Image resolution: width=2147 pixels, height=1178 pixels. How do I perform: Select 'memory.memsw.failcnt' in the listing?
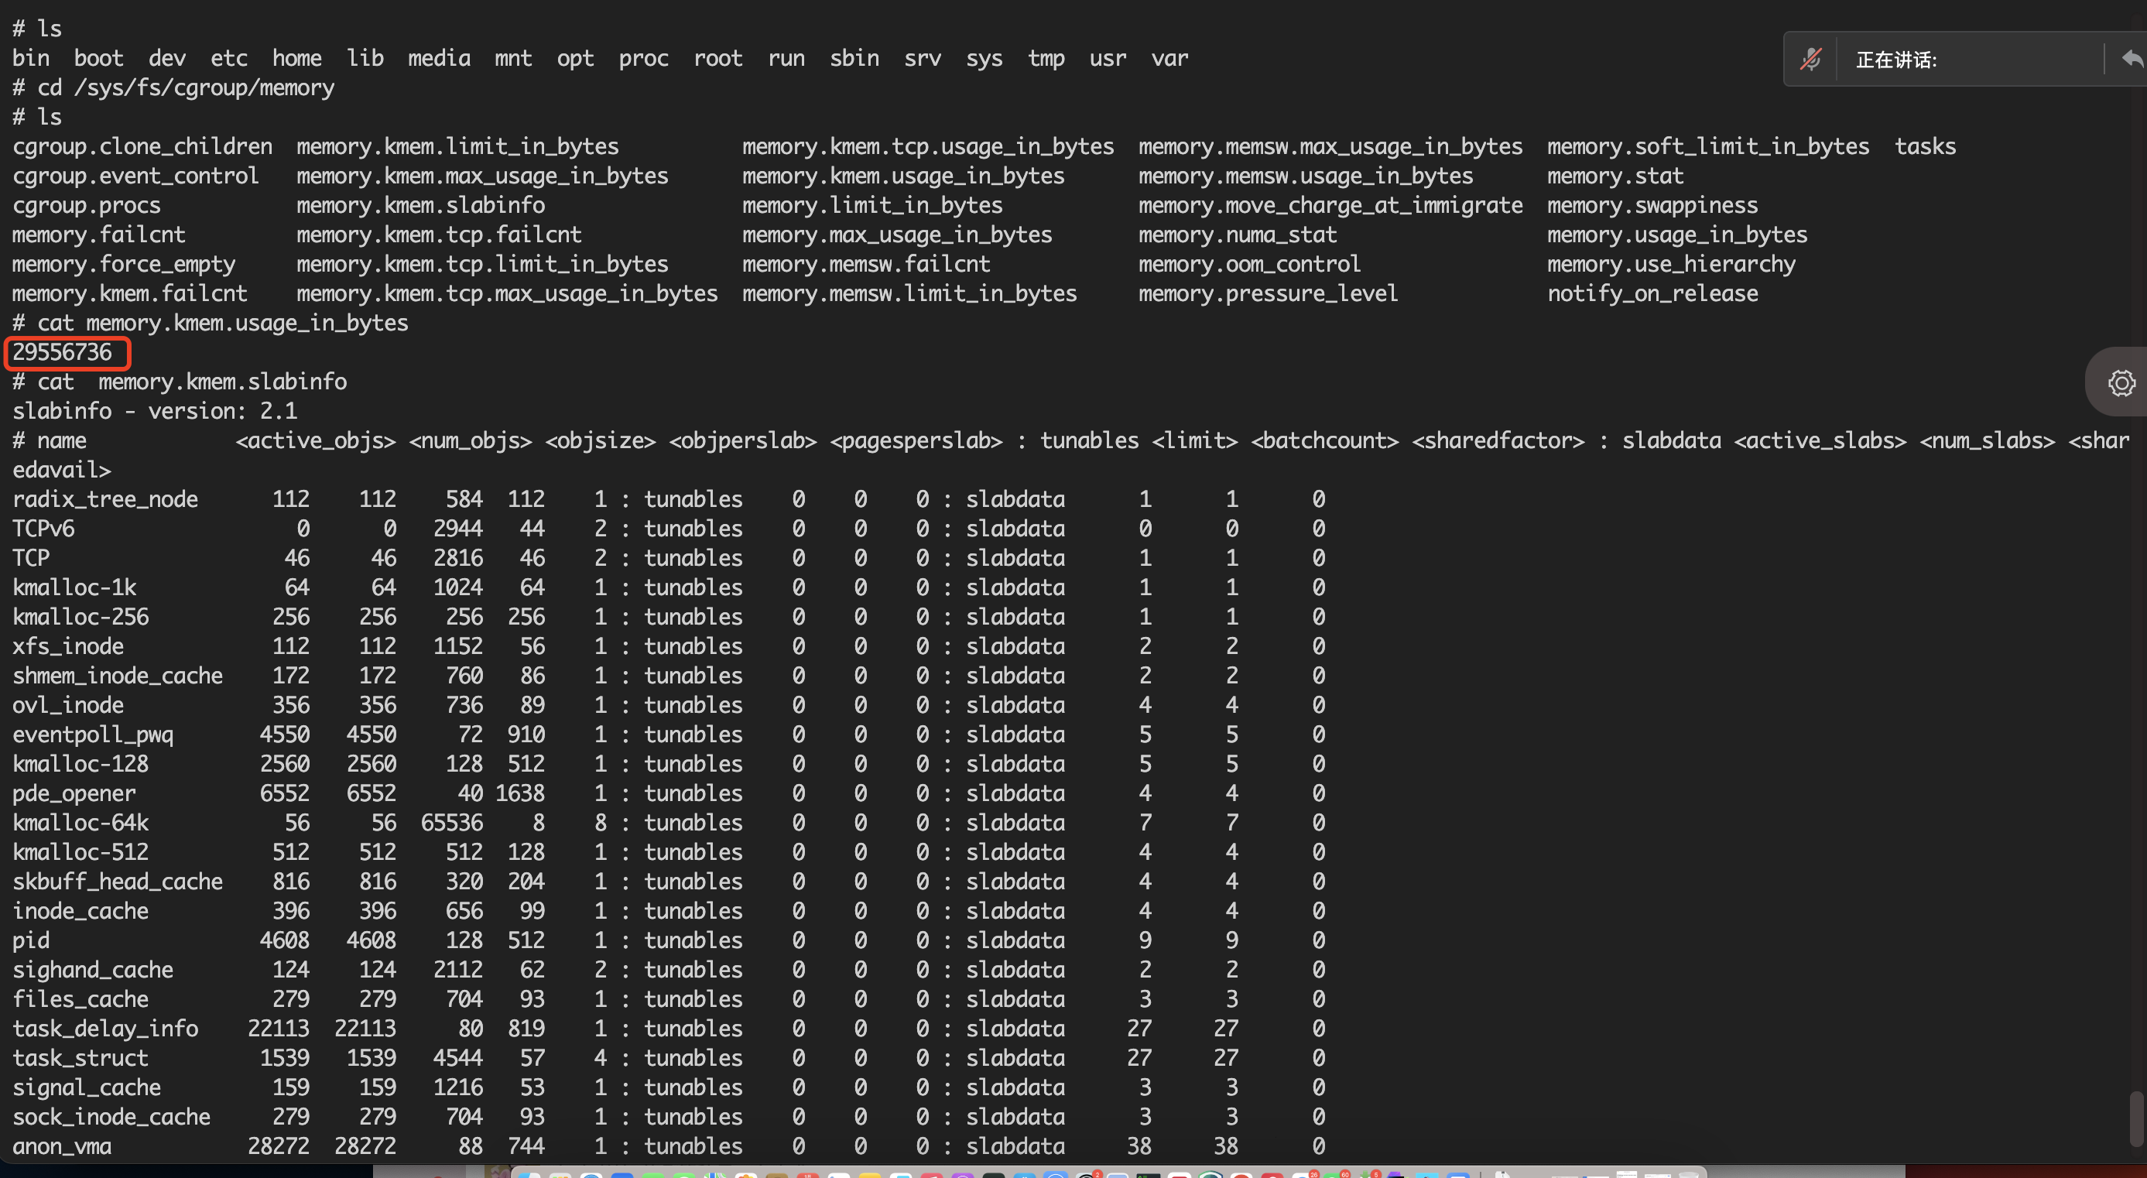click(867, 264)
